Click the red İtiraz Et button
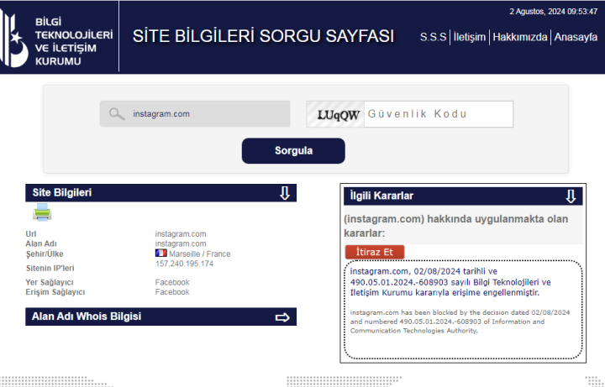The height and width of the screenshot is (387, 605). coord(375,252)
